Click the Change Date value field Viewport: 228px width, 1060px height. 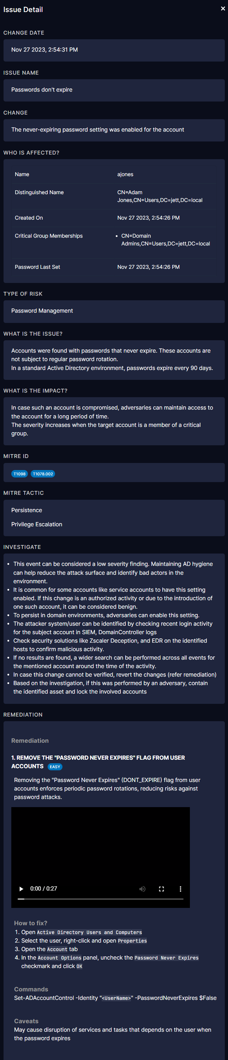click(44, 50)
